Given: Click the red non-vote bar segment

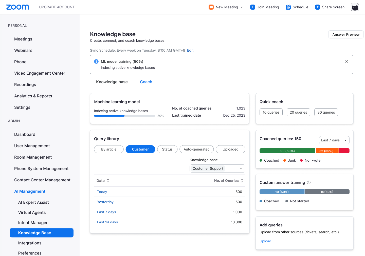Looking at the screenshot, I should [344, 151].
